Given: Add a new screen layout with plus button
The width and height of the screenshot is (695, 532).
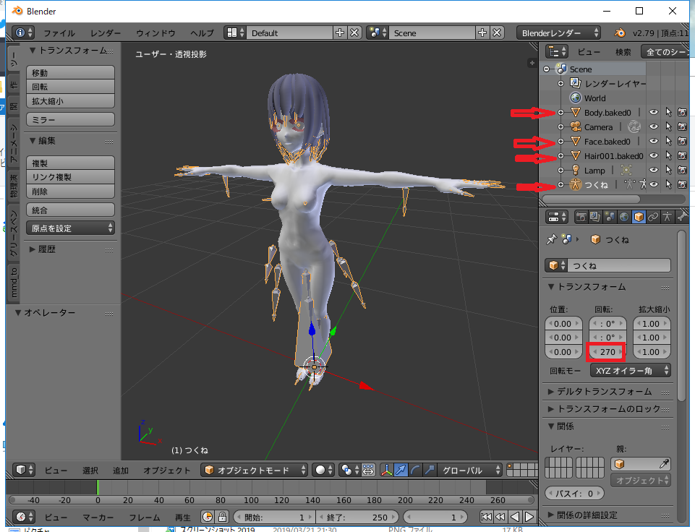Looking at the screenshot, I should tap(340, 33).
